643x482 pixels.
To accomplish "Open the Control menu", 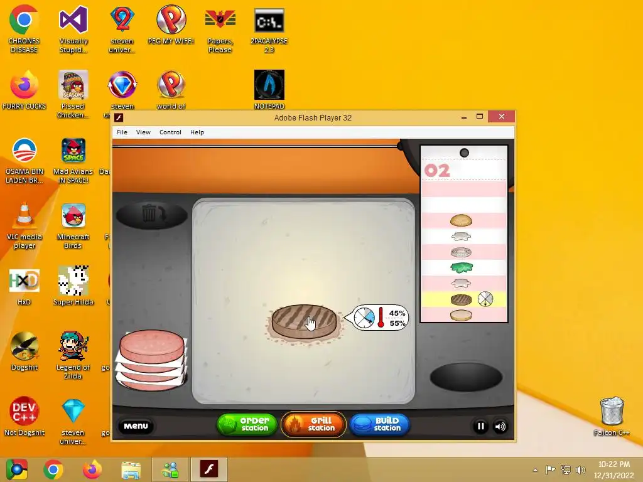I will [170, 132].
